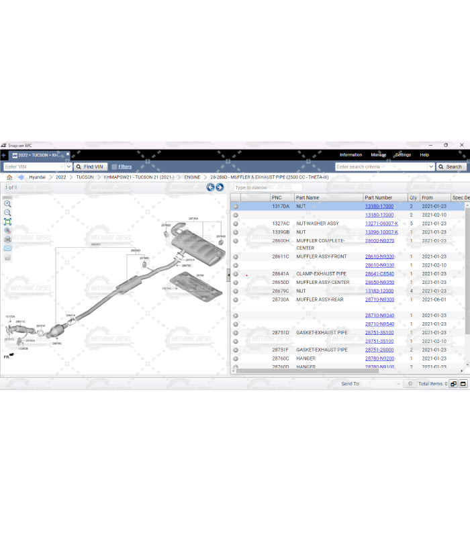The width and height of the screenshot is (470, 537).
Task: Open the Enter VIN dropdown arrow
Action: (x=68, y=166)
